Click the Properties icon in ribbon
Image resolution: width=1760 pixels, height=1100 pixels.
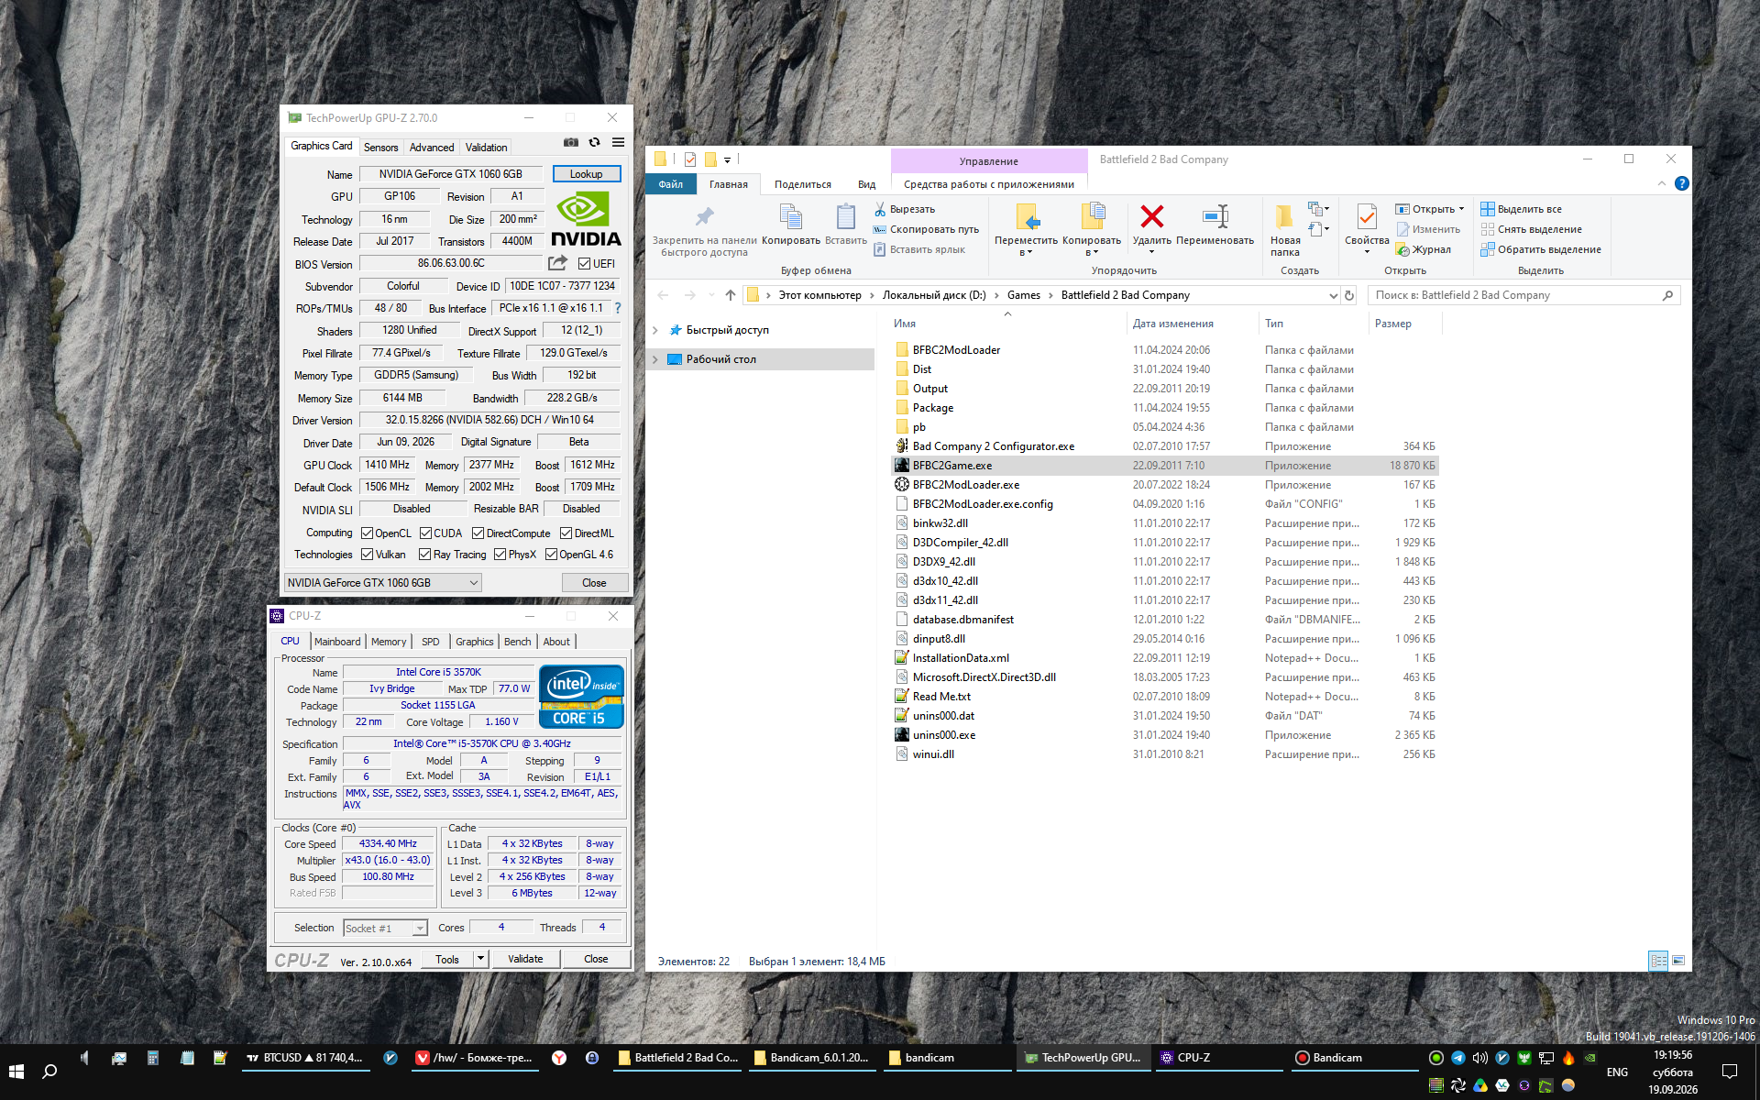[x=1366, y=217]
